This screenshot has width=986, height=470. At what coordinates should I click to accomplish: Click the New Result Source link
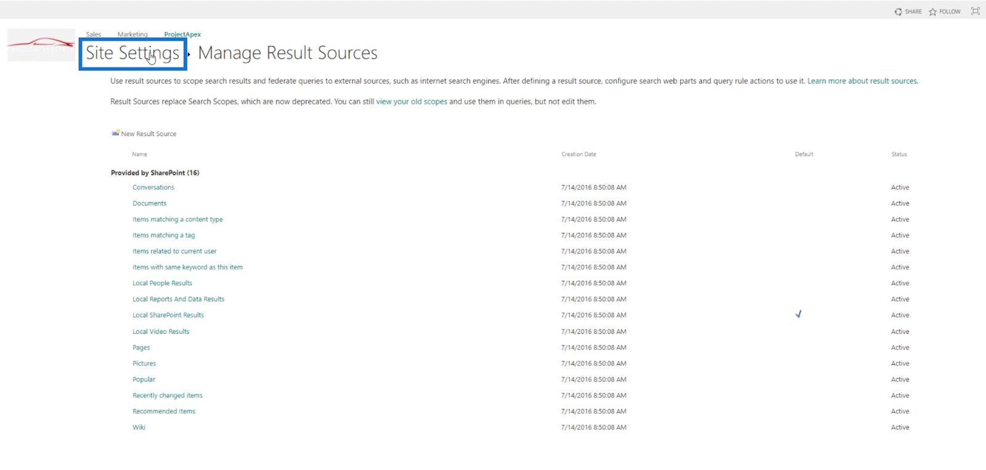(x=149, y=134)
